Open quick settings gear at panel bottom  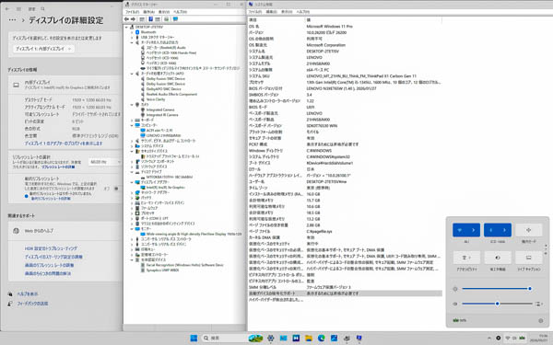tap(540, 320)
